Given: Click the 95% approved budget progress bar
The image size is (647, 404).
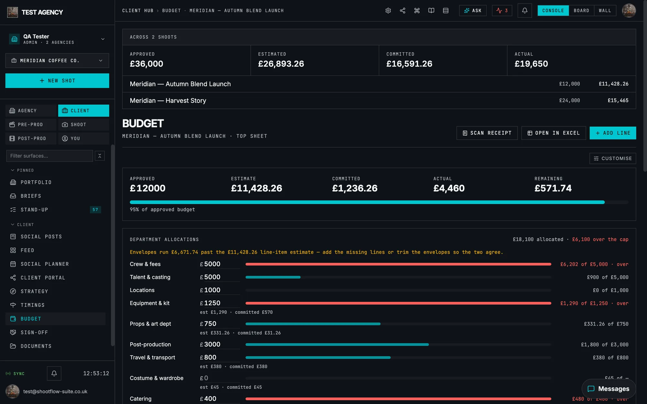Looking at the screenshot, I should coord(379,202).
